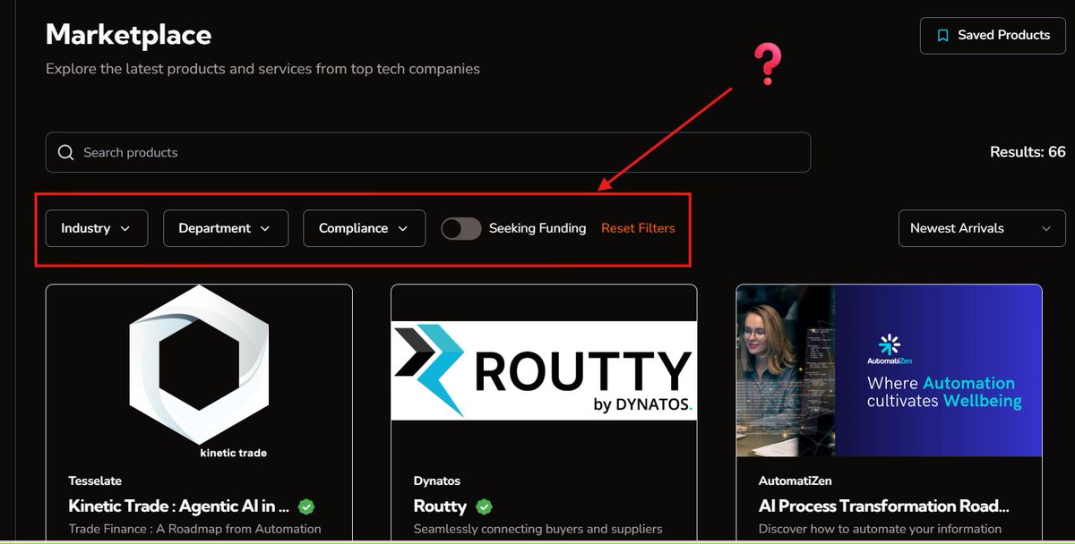
Task: Open the Routty by Dynatos banner thumbnail
Action: (x=544, y=370)
